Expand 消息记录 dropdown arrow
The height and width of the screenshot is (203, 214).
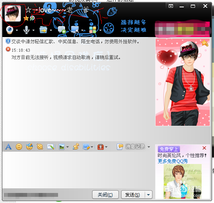pyautogui.click(x=149, y=147)
